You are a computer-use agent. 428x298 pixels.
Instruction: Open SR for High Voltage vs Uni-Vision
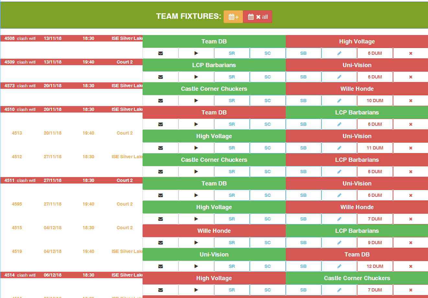[x=232, y=148]
